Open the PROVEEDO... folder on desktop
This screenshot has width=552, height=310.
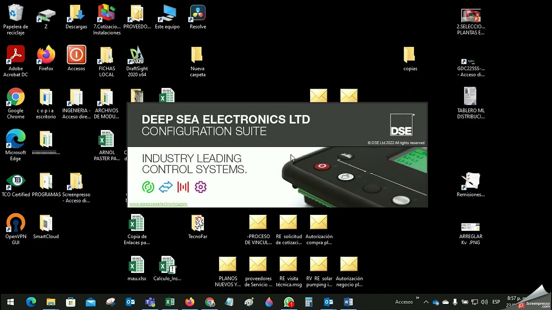(x=137, y=17)
